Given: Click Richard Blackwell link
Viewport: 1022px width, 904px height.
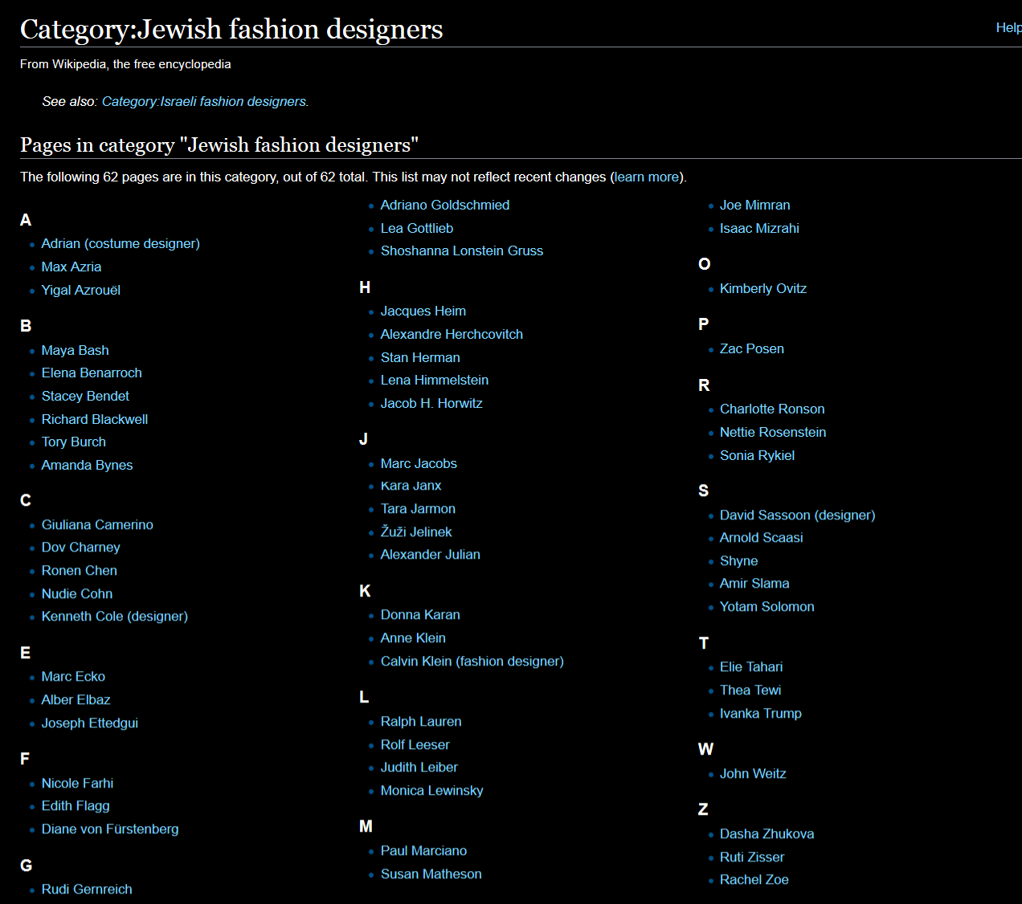Looking at the screenshot, I should 95,419.
